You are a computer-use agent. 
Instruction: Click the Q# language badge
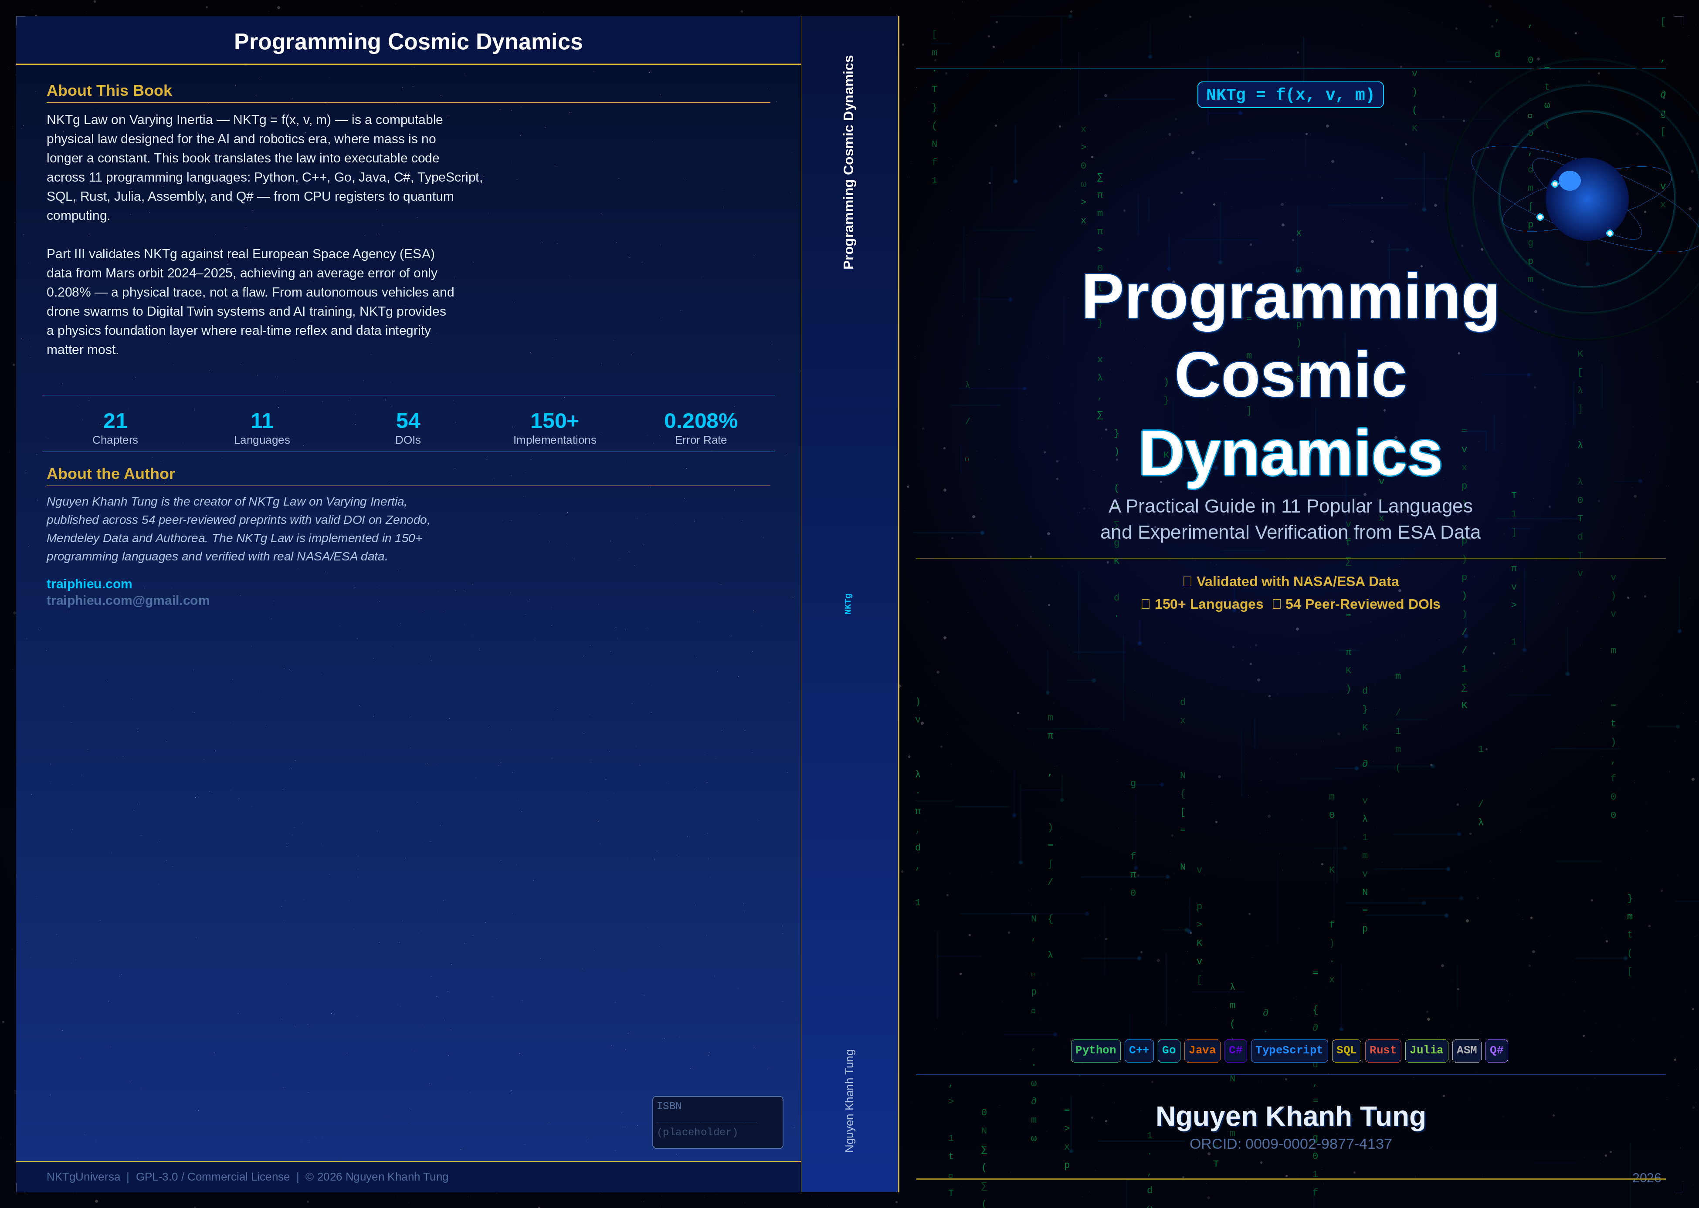pos(1496,1050)
